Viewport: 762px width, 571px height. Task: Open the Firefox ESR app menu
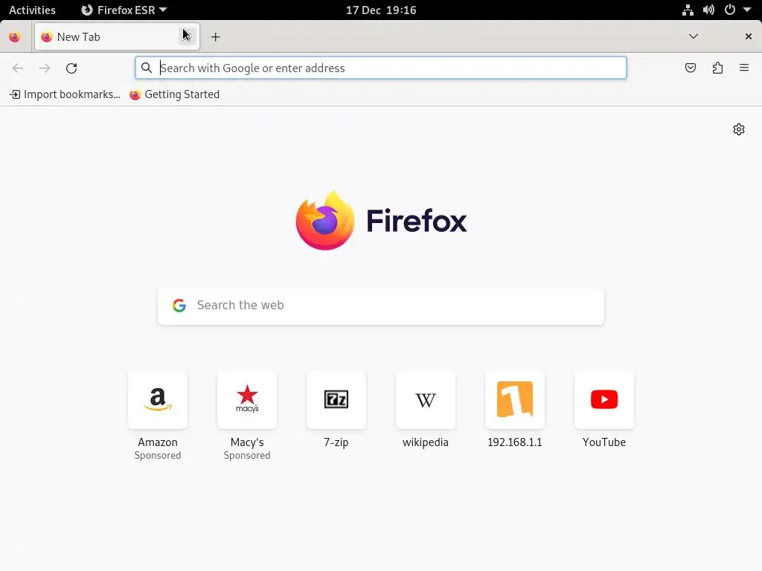(124, 10)
